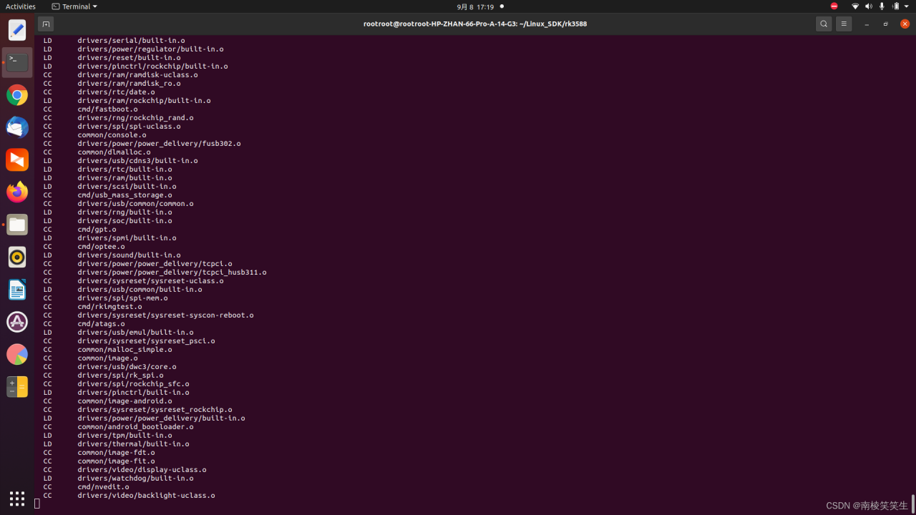The width and height of the screenshot is (916, 515).
Task: Click the line cmd/rkimgtest.o
Action: point(110,307)
